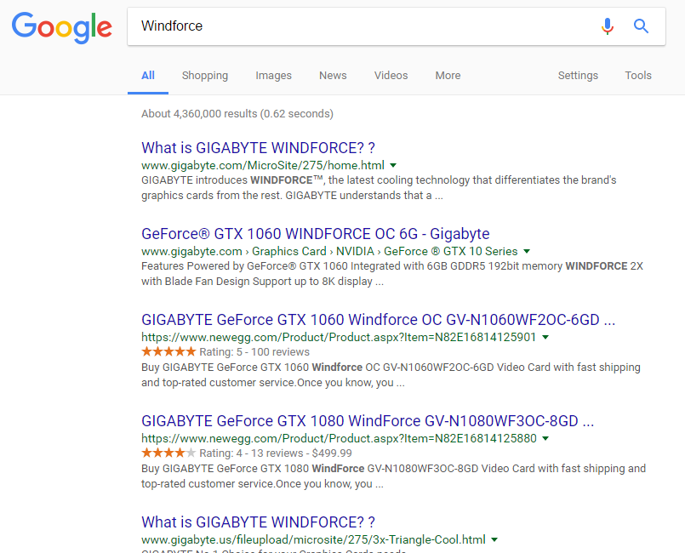685x553 pixels.
Task: Switch to the Images tab
Action: click(273, 76)
